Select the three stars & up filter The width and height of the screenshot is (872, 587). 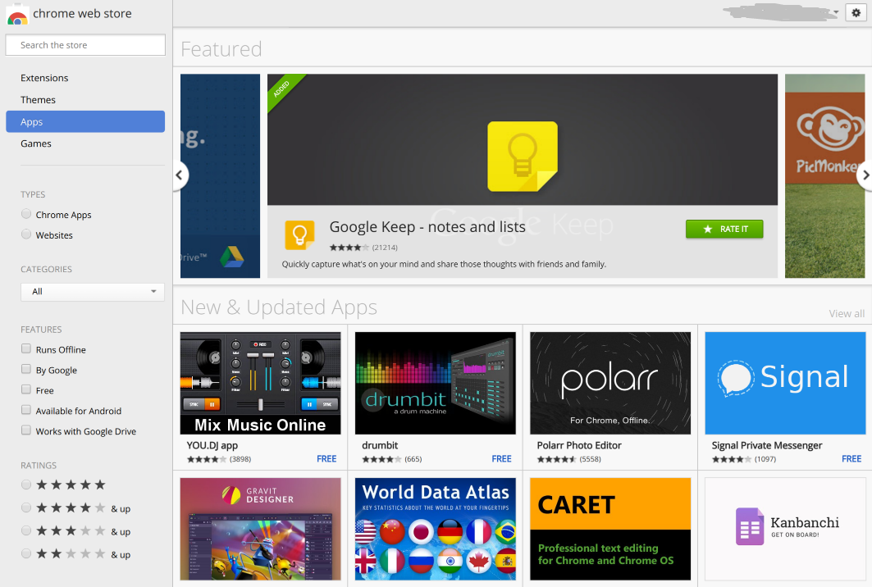pos(26,531)
